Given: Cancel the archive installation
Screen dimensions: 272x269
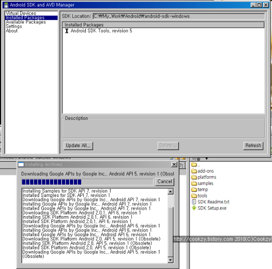Looking at the screenshot, I should pos(164,182).
